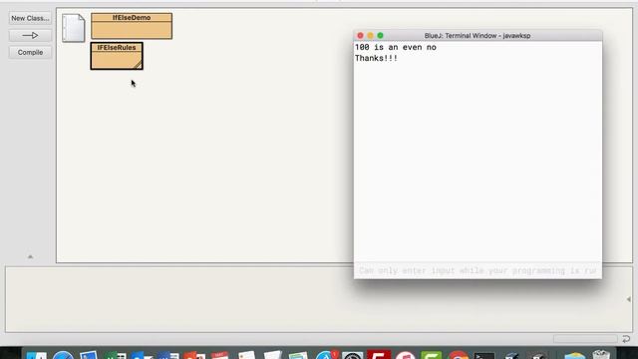Minimize the Terminal Window with yellow button
This screenshot has height=359, width=638.
370,36
